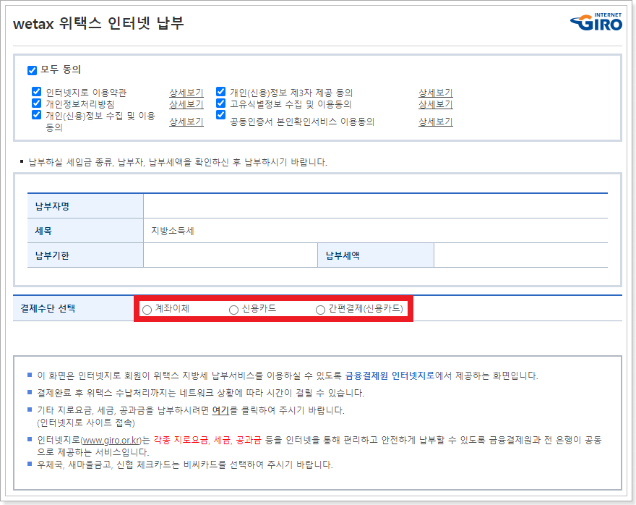This screenshot has height=505, width=636.
Task: Toggle the 모두 동의 checkbox
Action: click(x=32, y=69)
